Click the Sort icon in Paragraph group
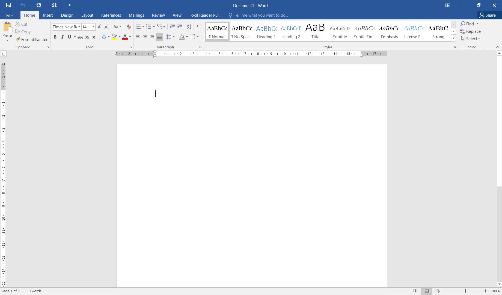Image resolution: width=502 pixels, height=295 pixels. (x=189, y=27)
